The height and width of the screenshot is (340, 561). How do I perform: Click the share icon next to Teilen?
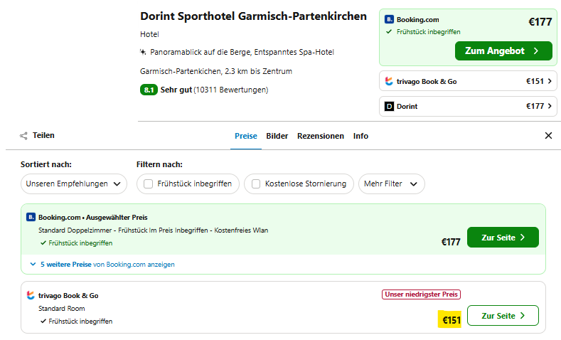click(x=24, y=135)
